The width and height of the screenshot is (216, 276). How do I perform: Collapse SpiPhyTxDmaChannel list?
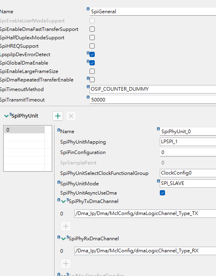click(x=63, y=201)
